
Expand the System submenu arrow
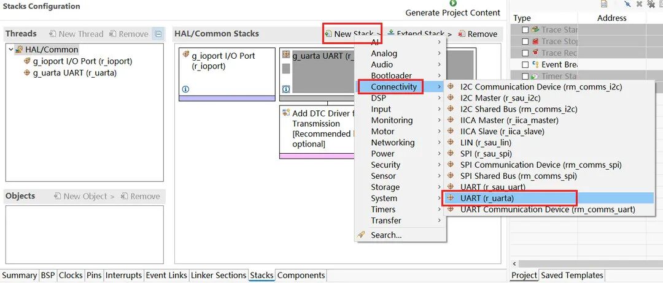440,198
